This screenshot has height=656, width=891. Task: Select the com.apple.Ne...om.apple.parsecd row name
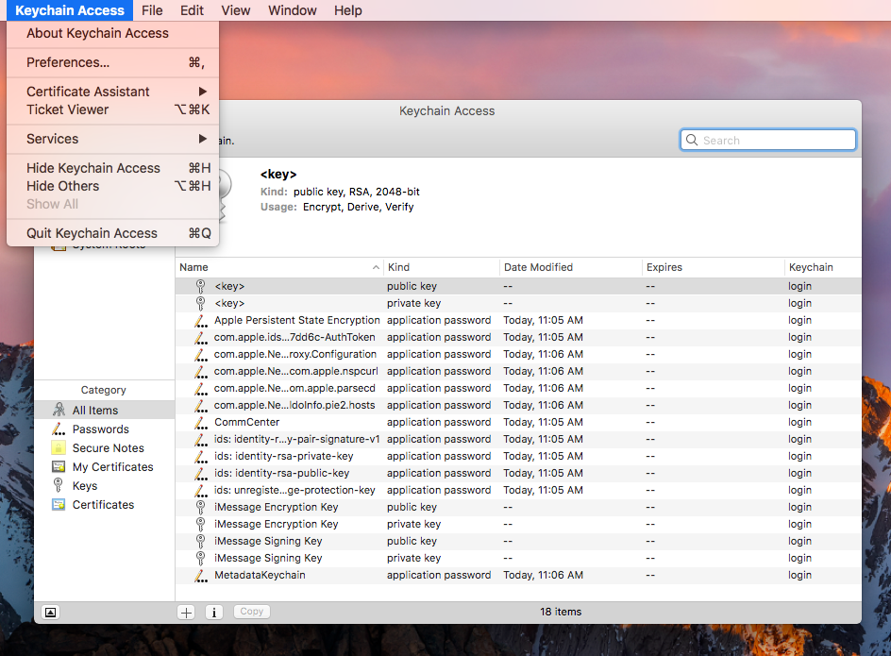(x=294, y=388)
